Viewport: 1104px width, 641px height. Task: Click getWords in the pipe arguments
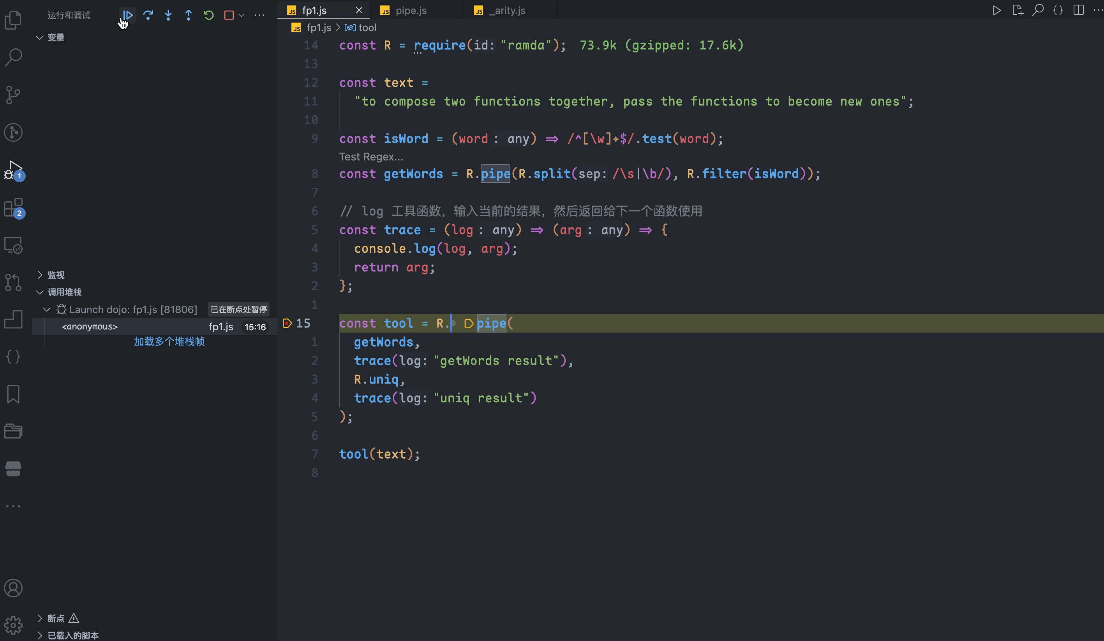pyautogui.click(x=383, y=342)
